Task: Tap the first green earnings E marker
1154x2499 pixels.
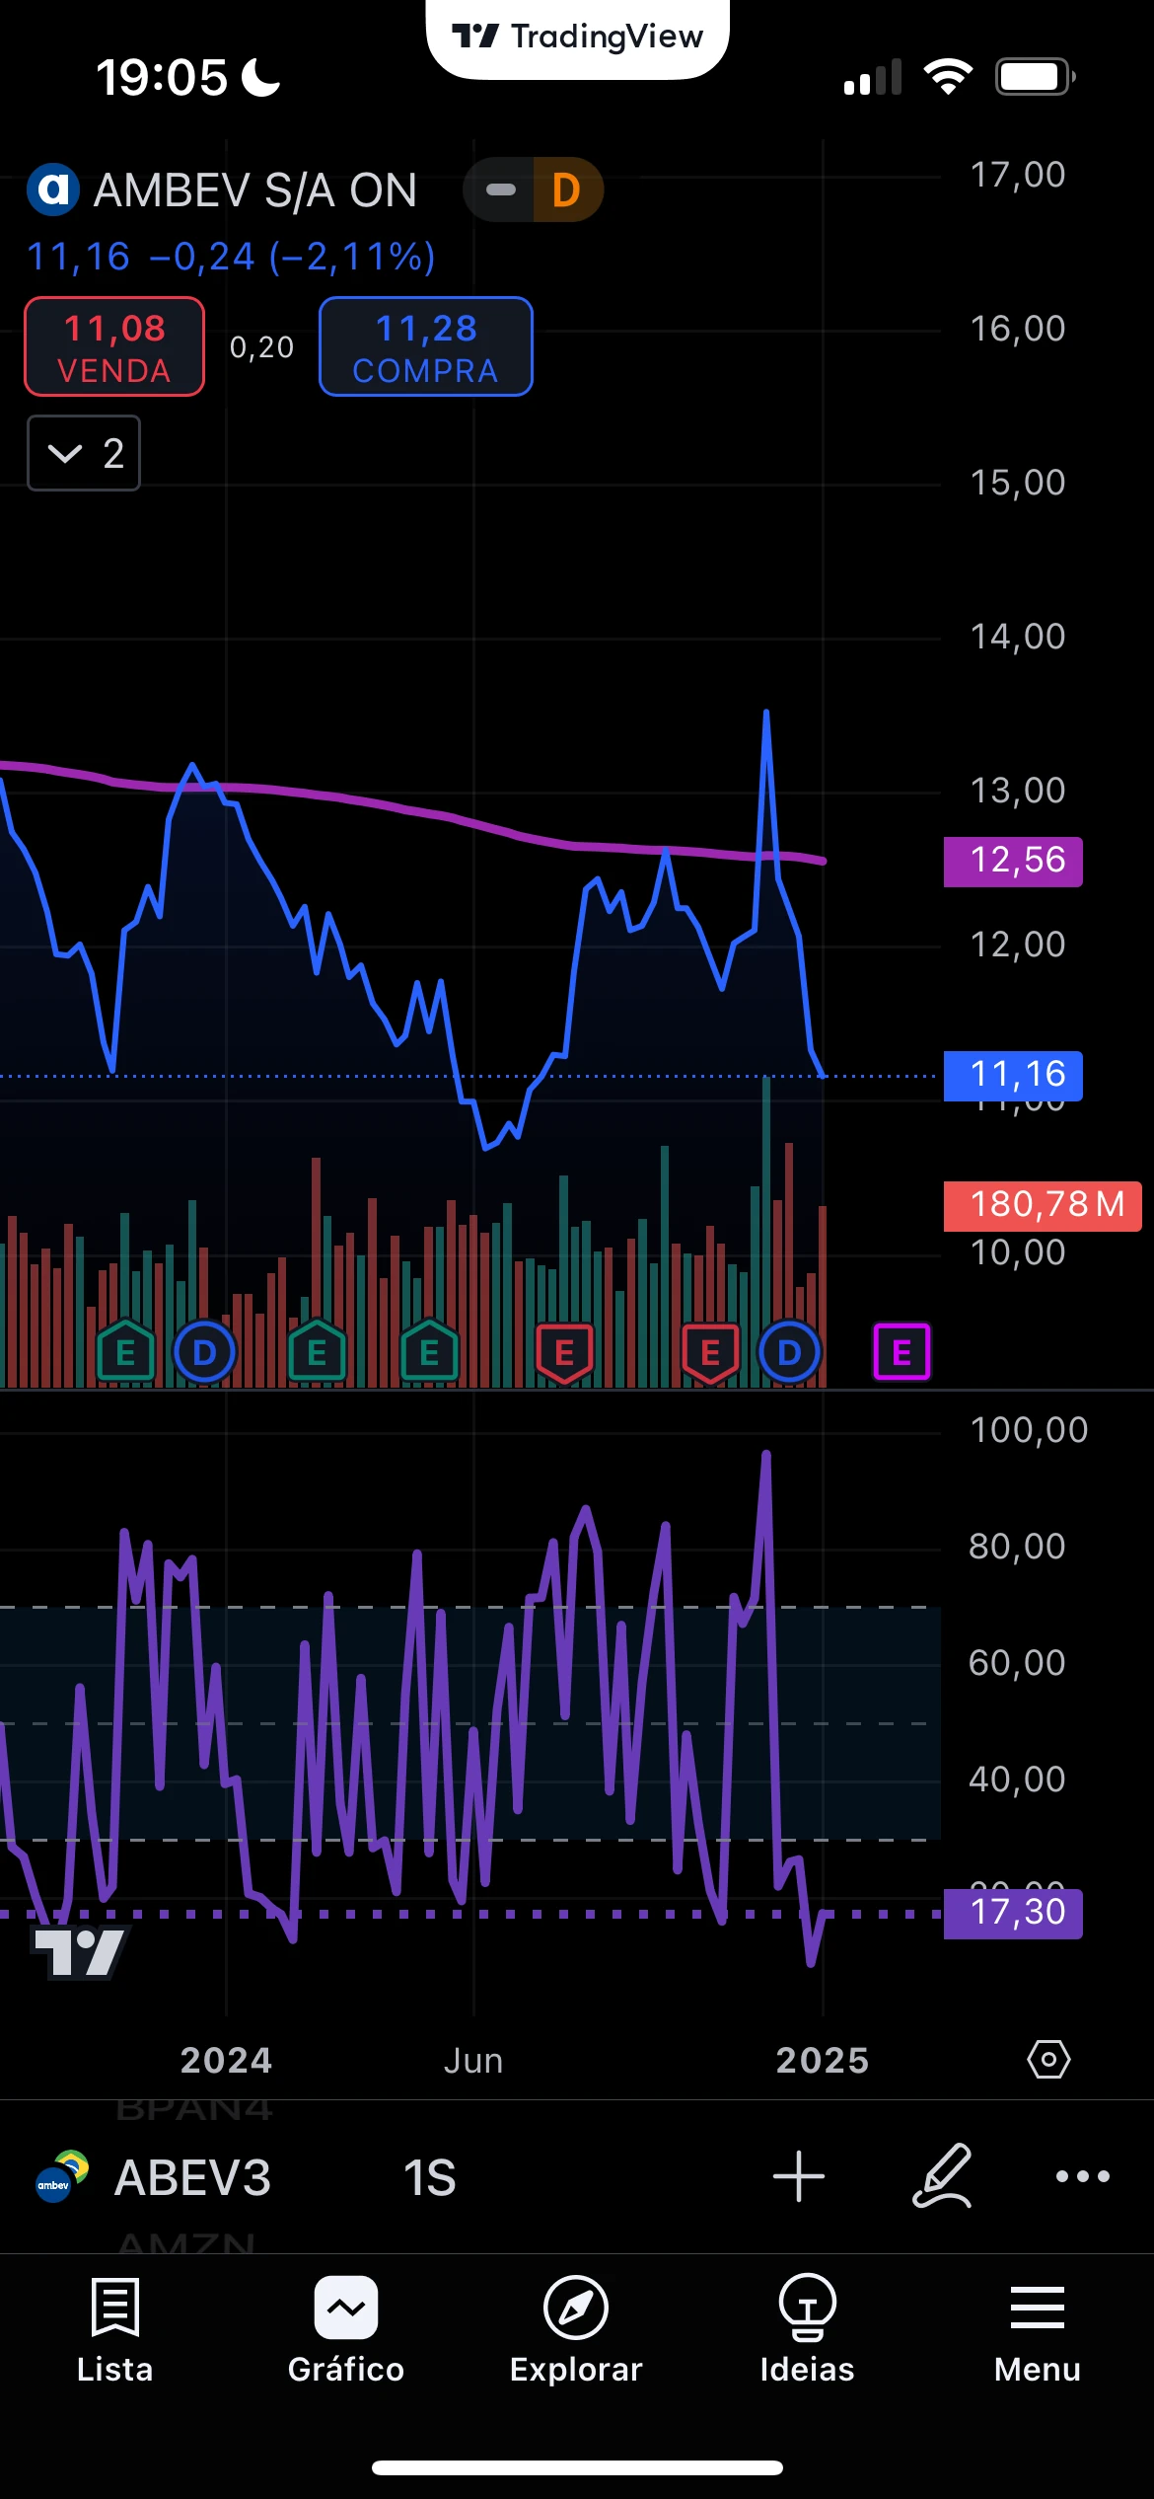Action: pyautogui.click(x=125, y=1351)
